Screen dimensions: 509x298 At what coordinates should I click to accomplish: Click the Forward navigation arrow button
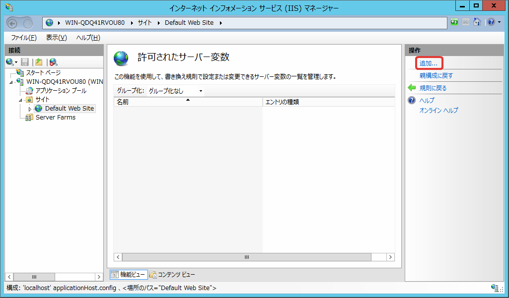point(28,24)
